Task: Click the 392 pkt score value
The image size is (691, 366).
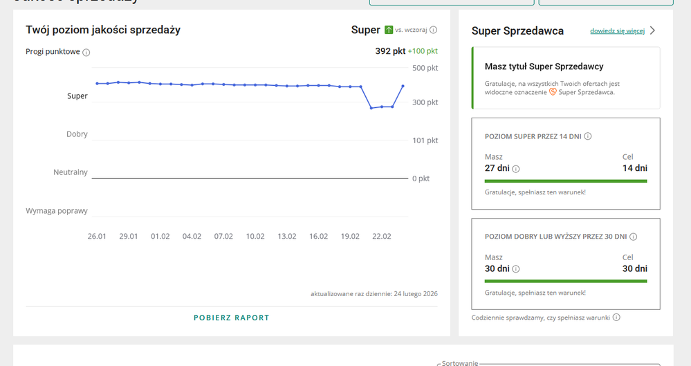Action: pos(390,51)
